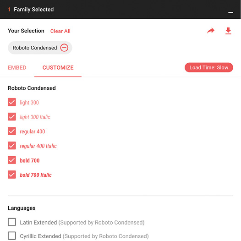Switch to the EMBED tab
241x241 pixels.
pyautogui.click(x=17, y=68)
